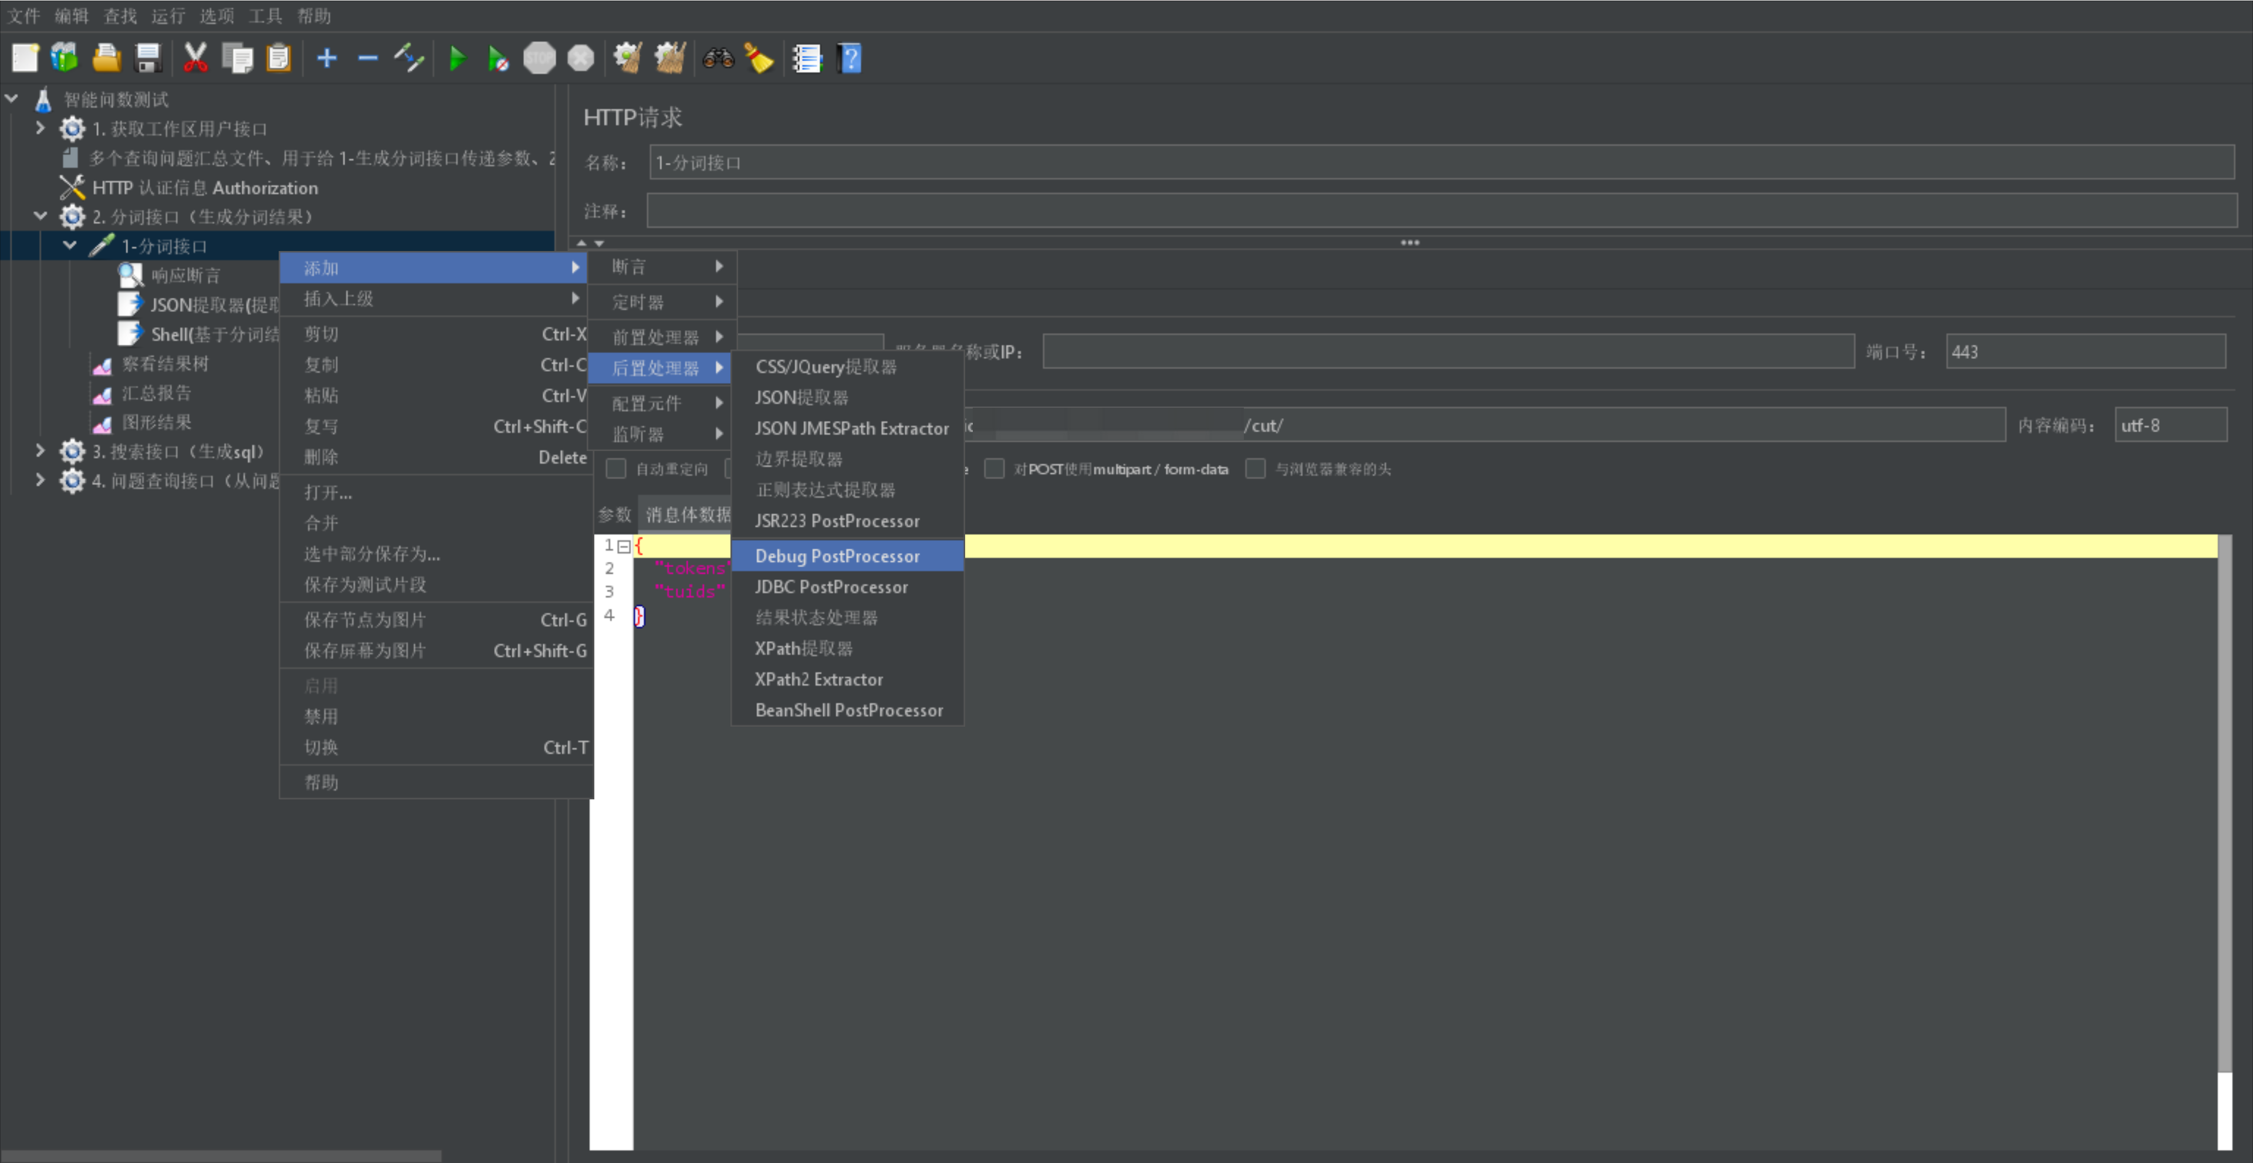Expand 4. 问题查询接口 thread group

(40, 480)
